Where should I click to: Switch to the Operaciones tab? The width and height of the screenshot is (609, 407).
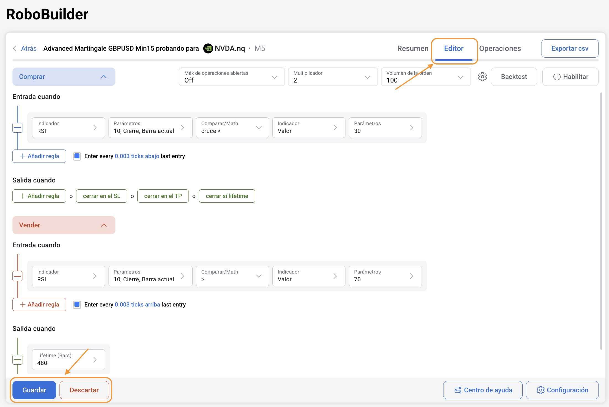500,48
